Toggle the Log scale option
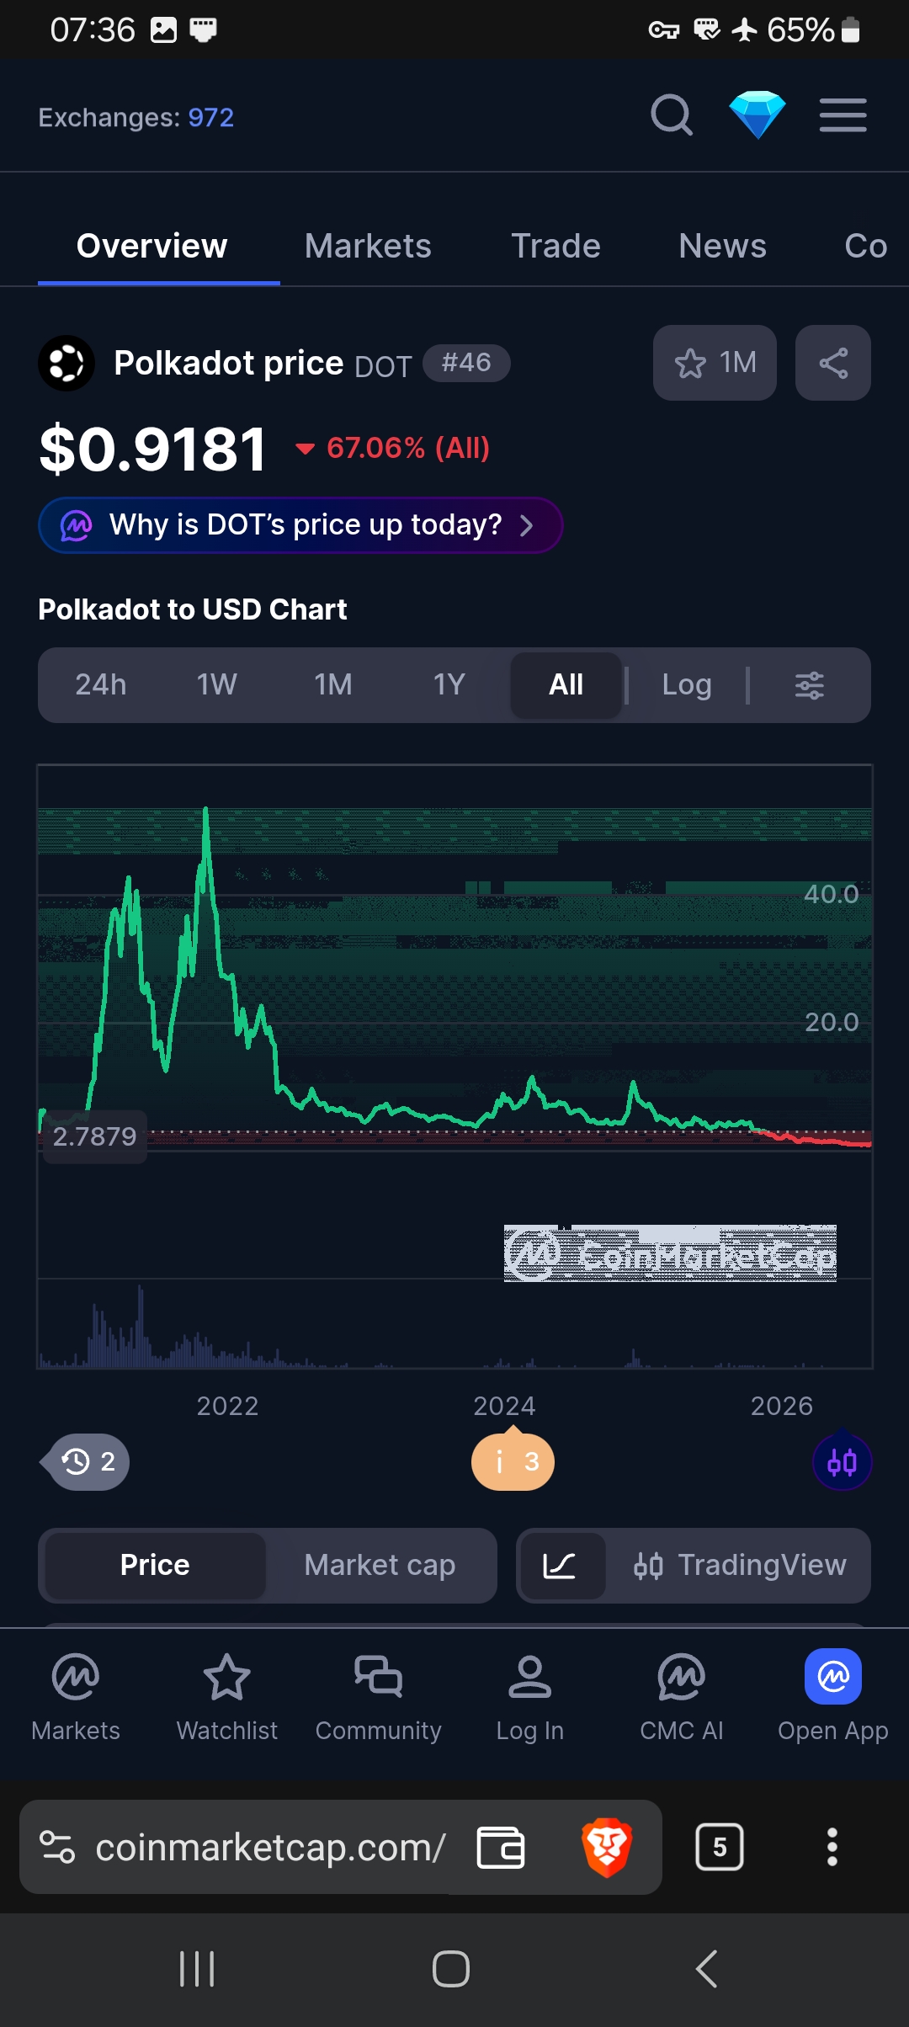Image resolution: width=909 pixels, height=2027 pixels. tap(687, 685)
